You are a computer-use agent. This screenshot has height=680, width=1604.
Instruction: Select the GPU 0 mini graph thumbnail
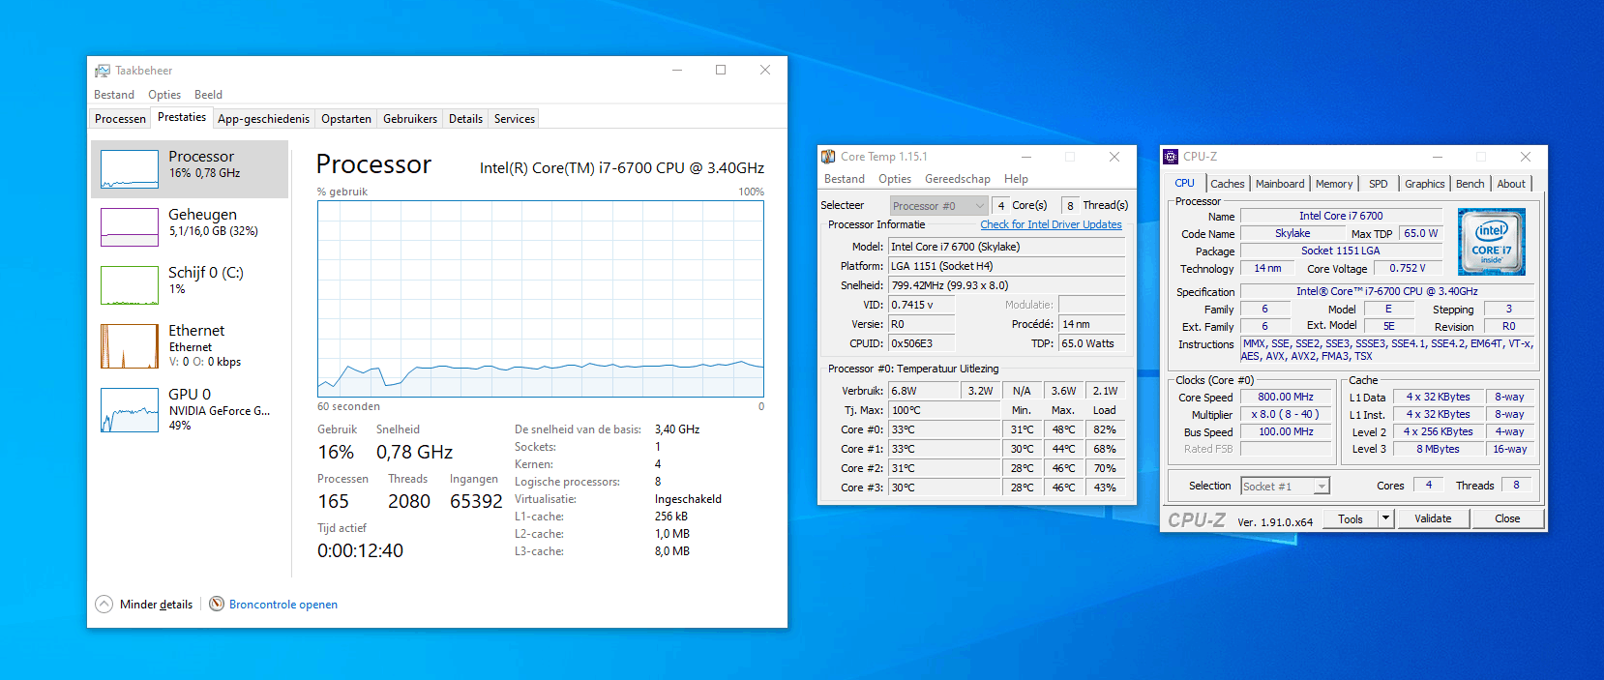pos(130,410)
